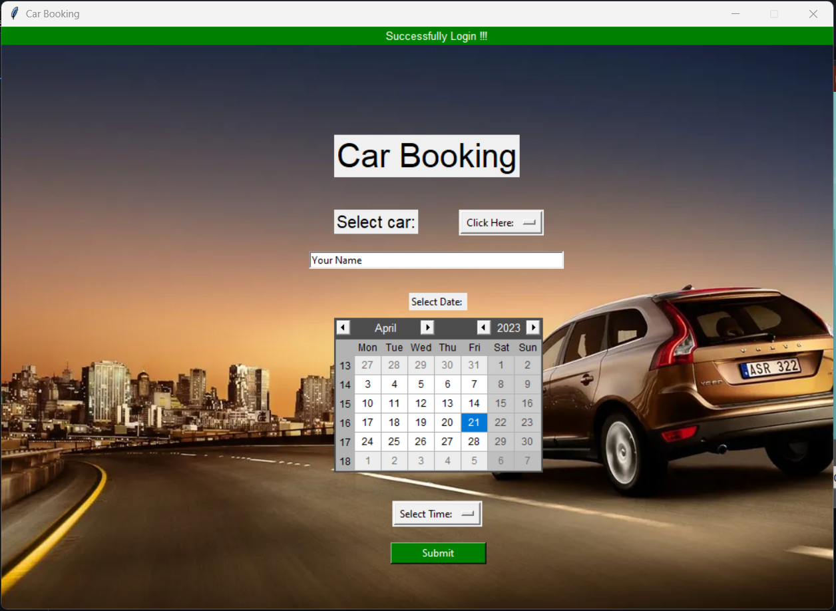Click the grayed-out date 31 from March

click(x=474, y=365)
